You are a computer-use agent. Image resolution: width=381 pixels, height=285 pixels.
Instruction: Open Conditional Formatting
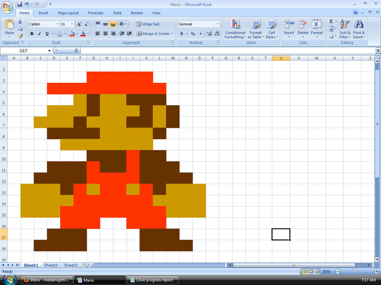coord(235,29)
